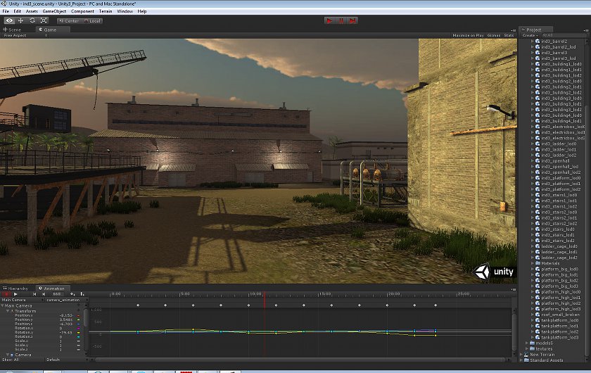Toggle Local handle rotation button

[x=92, y=21]
